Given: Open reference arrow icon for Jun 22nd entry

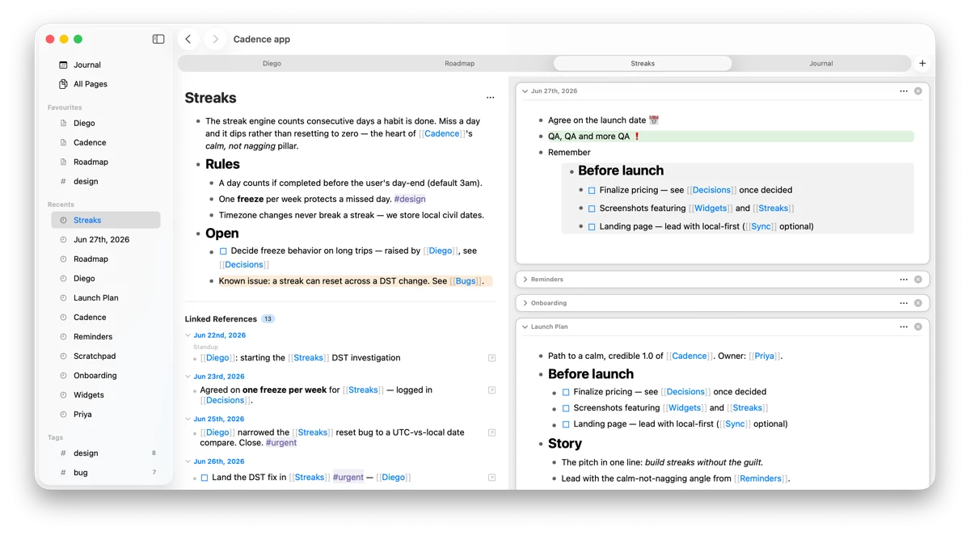Looking at the screenshot, I should click(x=491, y=358).
